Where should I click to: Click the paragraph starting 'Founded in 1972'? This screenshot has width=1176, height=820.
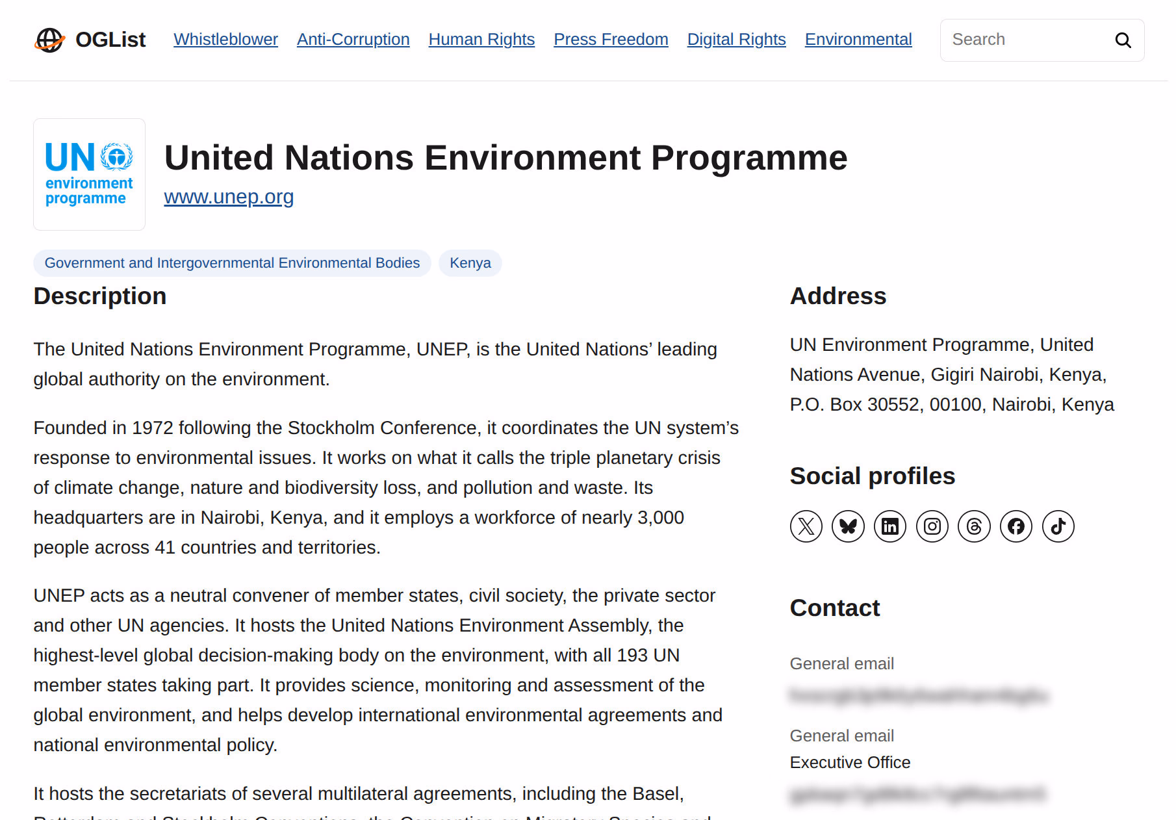387,487
